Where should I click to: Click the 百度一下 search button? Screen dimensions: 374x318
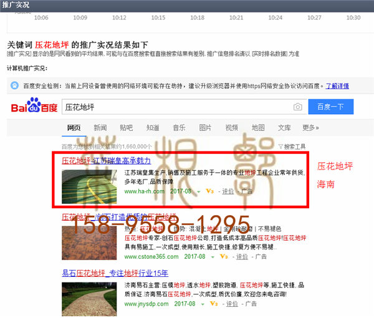pos(331,107)
